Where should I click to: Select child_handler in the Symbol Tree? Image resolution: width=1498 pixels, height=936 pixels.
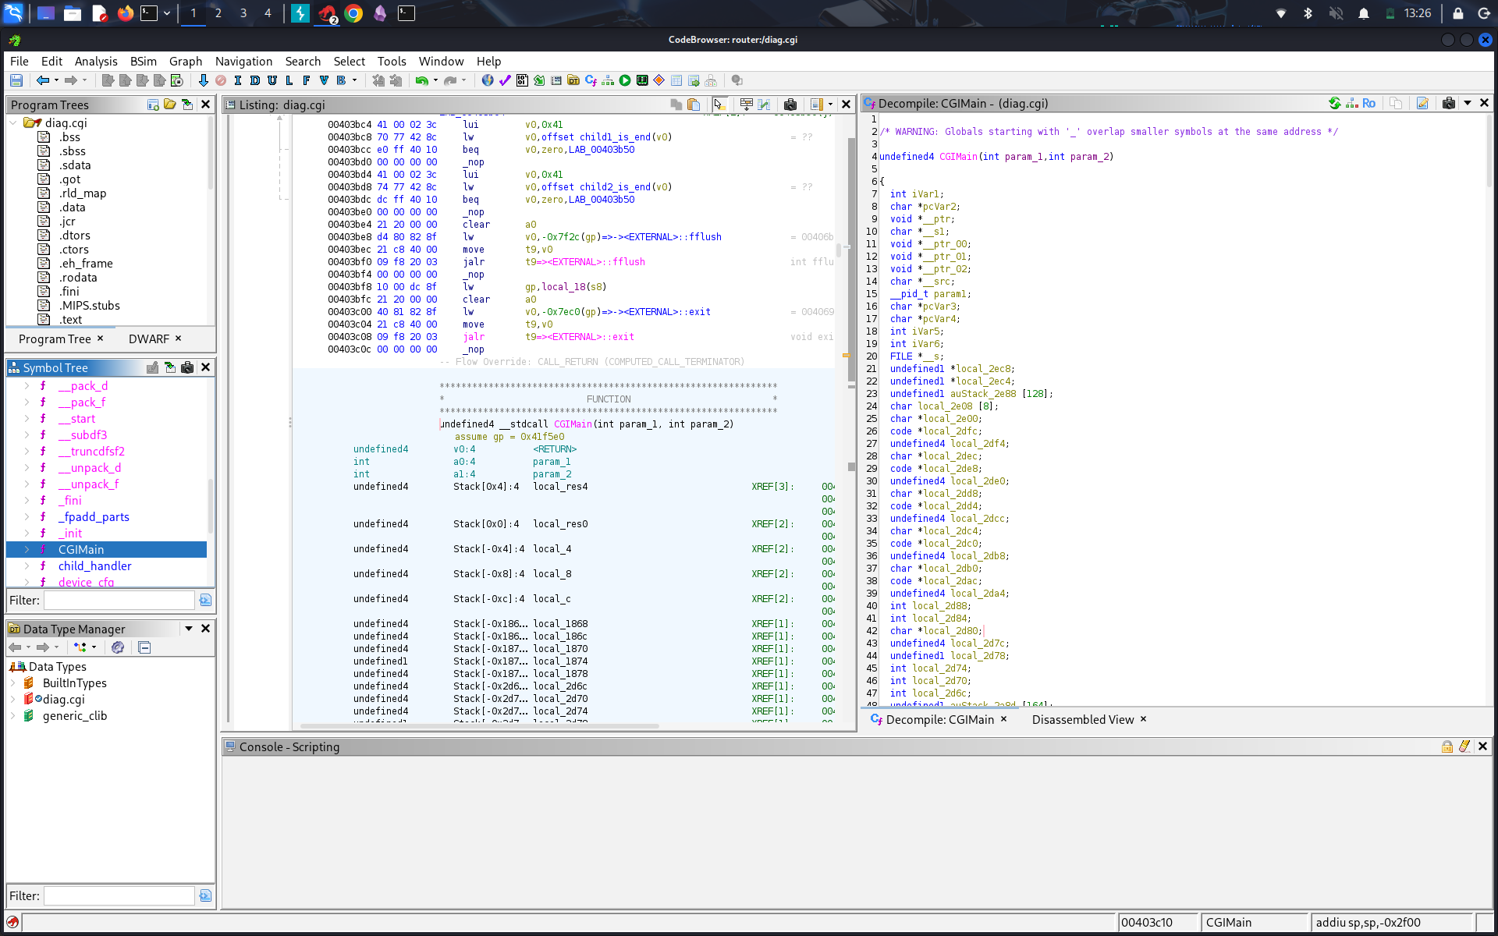[x=94, y=566]
